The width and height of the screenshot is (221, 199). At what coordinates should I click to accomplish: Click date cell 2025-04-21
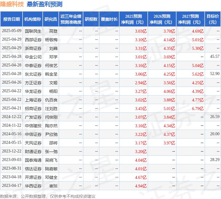[x=12, y=108]
